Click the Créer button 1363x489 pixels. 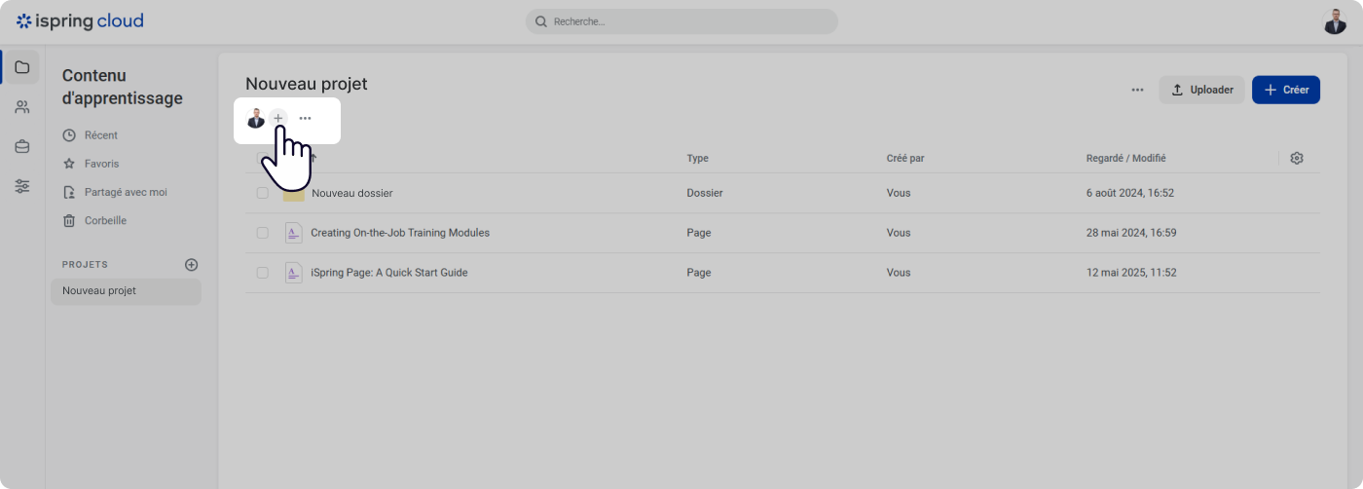point(1285,90)
